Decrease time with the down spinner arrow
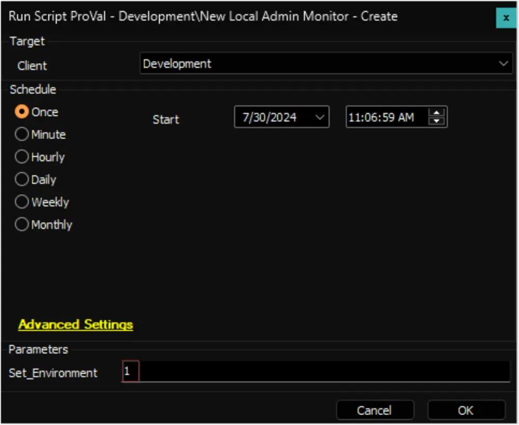The height and width of the screenshot is (425, 519). [436, 121]
